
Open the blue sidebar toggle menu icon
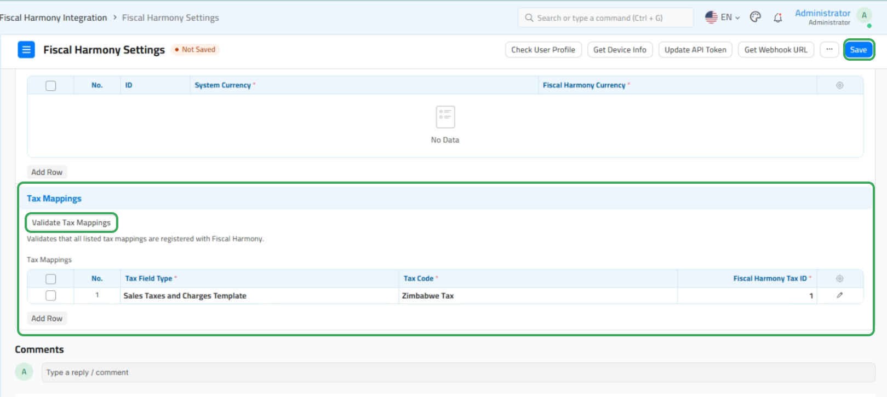tap(26, 50)
